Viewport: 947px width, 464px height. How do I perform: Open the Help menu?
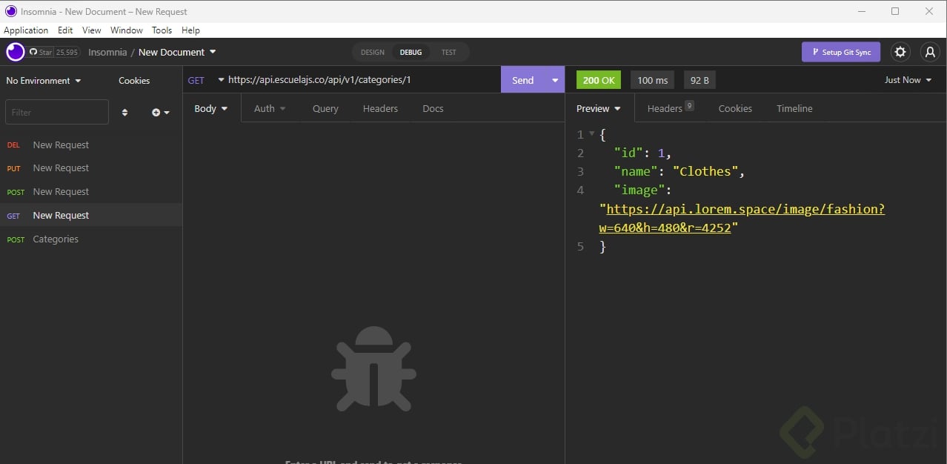pos(190,30)
